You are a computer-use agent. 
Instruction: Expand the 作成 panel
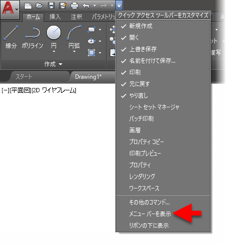pos(53,64)
